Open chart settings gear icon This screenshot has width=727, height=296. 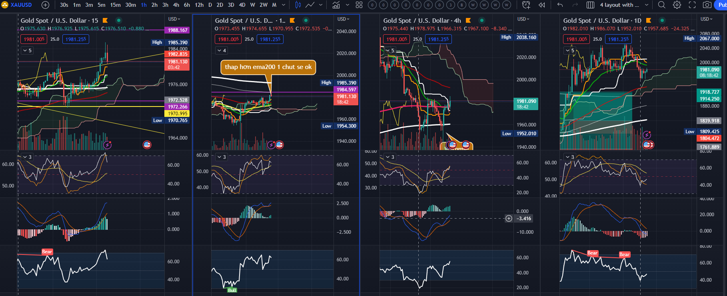coord(677,5)
